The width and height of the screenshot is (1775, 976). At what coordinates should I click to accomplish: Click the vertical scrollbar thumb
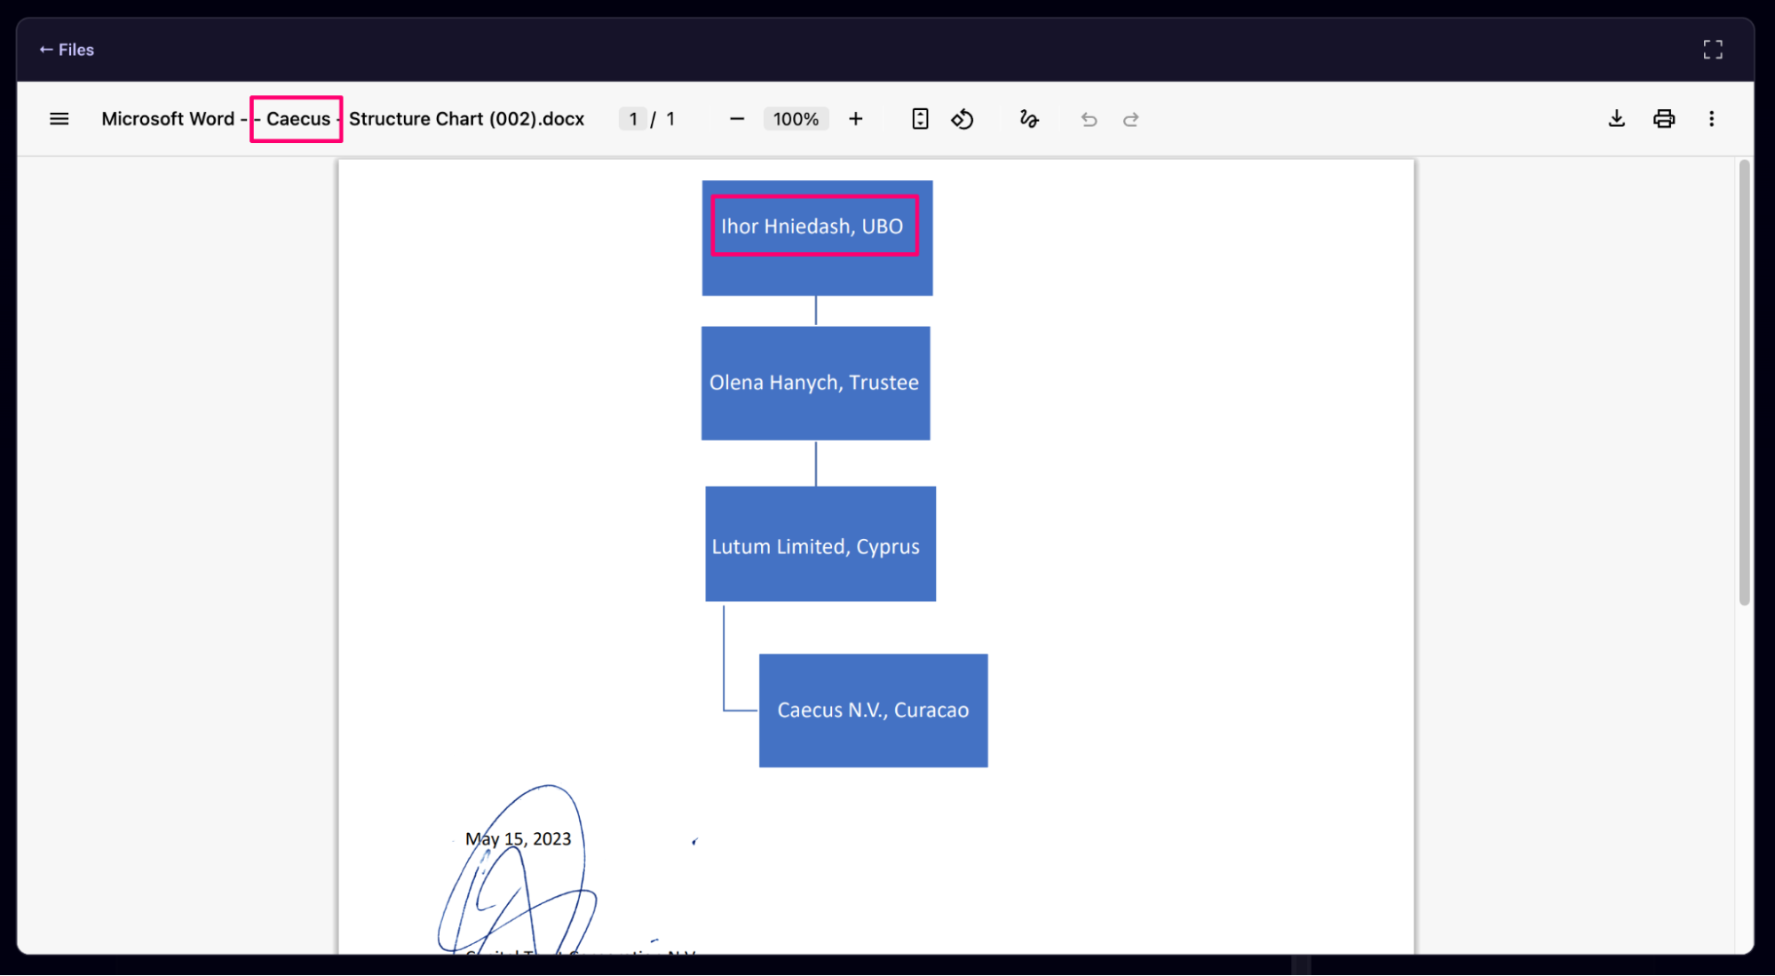[1745, 382]
